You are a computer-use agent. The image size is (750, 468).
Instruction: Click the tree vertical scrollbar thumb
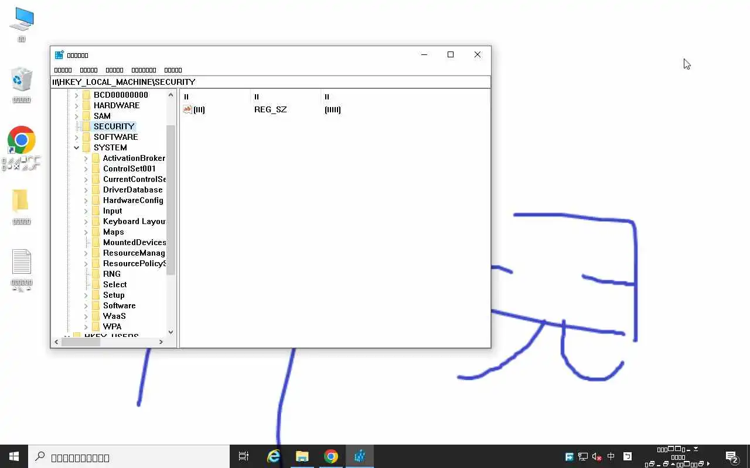click(x=171, y=199)
